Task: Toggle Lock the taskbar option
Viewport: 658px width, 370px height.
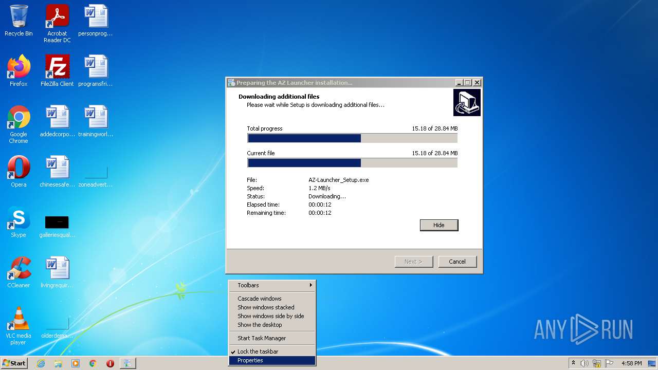Action: 272,351
